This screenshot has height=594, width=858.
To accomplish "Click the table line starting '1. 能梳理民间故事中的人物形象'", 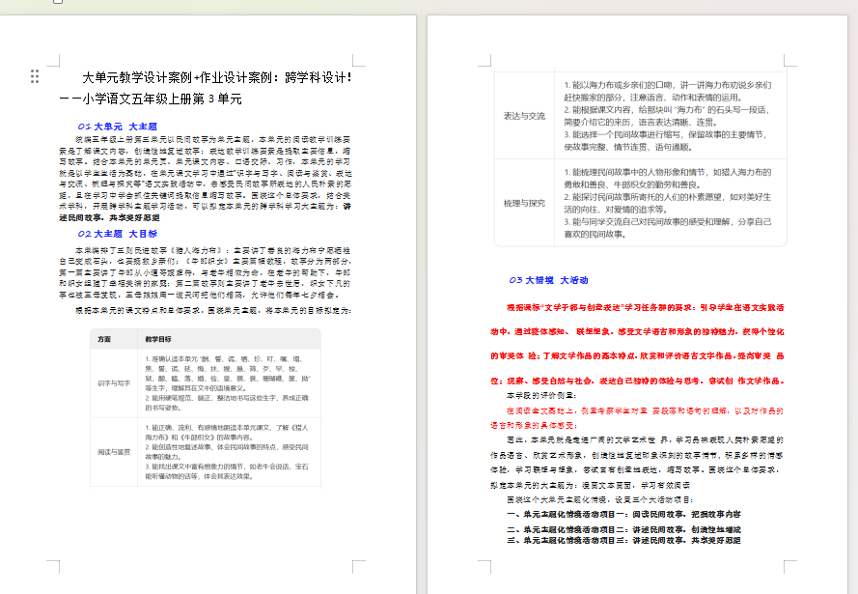I will click(x=668, y=172).
